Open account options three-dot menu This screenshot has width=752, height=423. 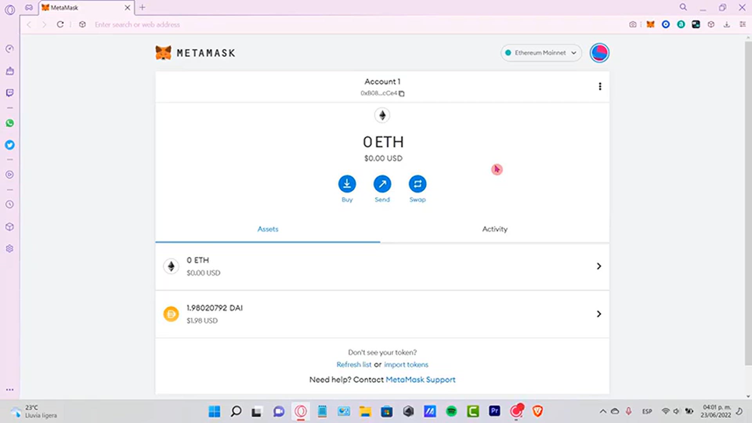point(600,87)
